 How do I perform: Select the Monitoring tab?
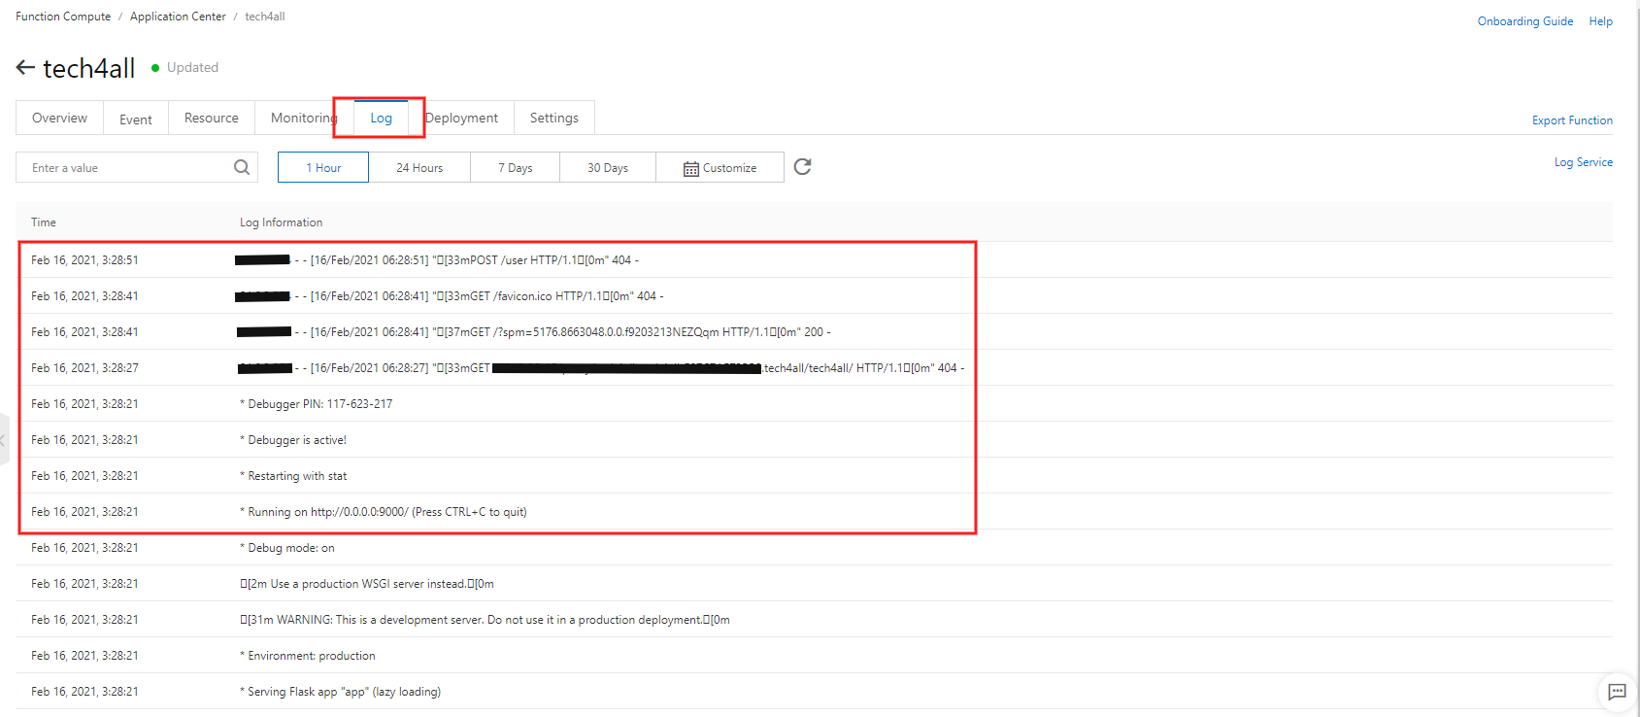pyautogui.click(x=304, y=118)
